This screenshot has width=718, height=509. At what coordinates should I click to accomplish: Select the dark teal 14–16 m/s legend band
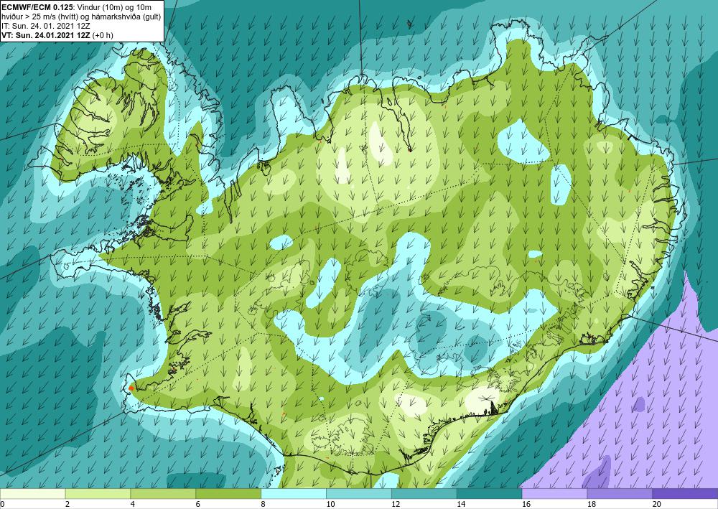coord(489,494)
